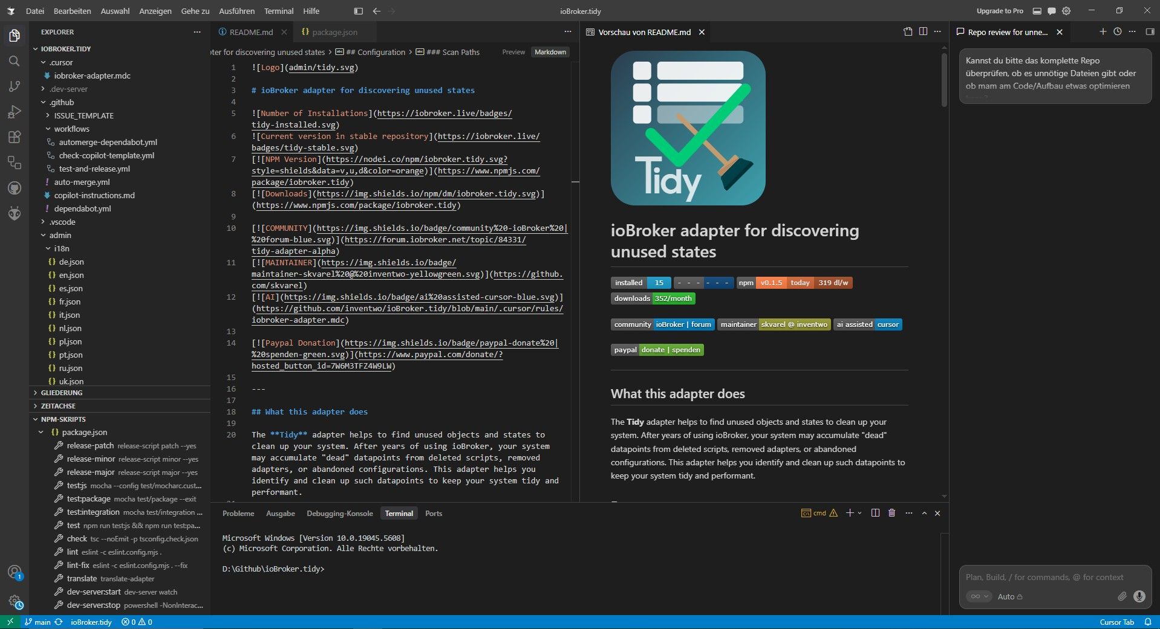Click the main branch status bar item
The height and width of the screenshot is (629, 1160).
(x=37, y=622)
